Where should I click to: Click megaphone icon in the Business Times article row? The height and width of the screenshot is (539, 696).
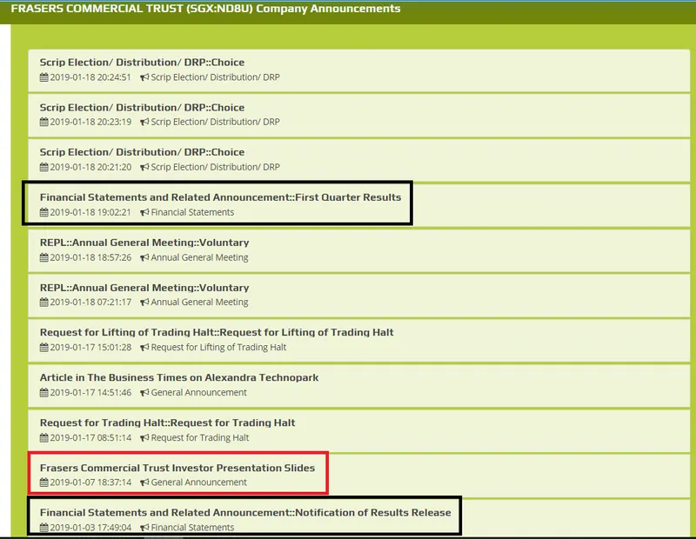[x=144, y=393]
